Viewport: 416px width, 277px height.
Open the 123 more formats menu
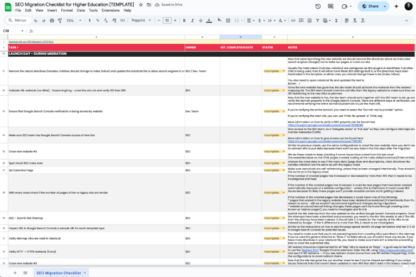tap(122, 21)
